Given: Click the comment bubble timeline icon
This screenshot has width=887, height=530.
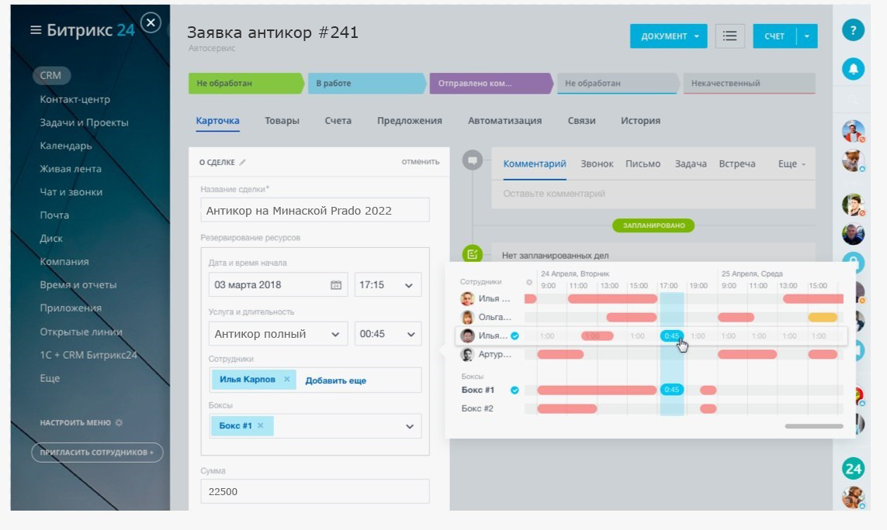Looking at the screenshot, I should [x=473, y=160].
